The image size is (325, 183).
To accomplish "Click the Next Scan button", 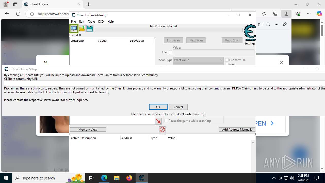I will point(196,40).
